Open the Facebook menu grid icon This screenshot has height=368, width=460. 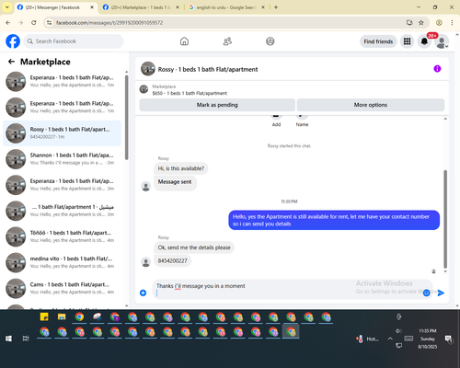click(407, 41)
